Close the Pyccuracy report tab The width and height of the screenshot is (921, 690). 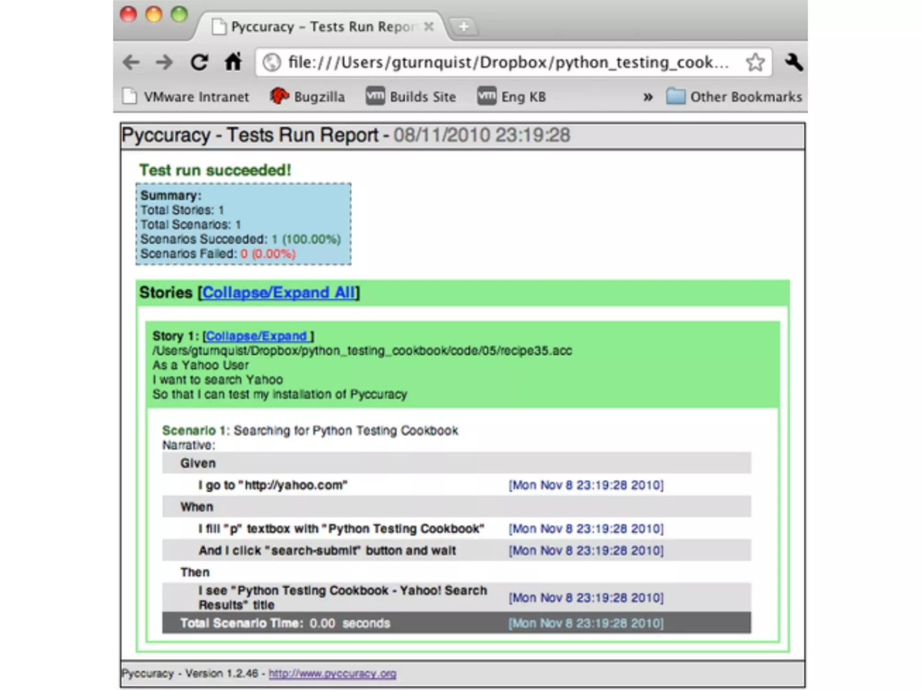tap(429, 27)
